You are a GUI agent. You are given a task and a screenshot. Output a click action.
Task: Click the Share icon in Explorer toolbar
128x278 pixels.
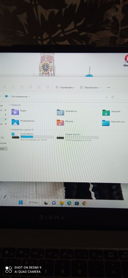pos(39,87)
